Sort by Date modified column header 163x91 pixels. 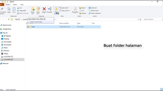(x=64, y=23)
